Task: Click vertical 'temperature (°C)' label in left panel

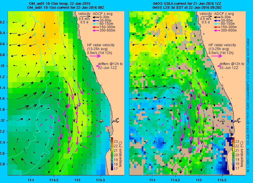Action: point(120,154)
